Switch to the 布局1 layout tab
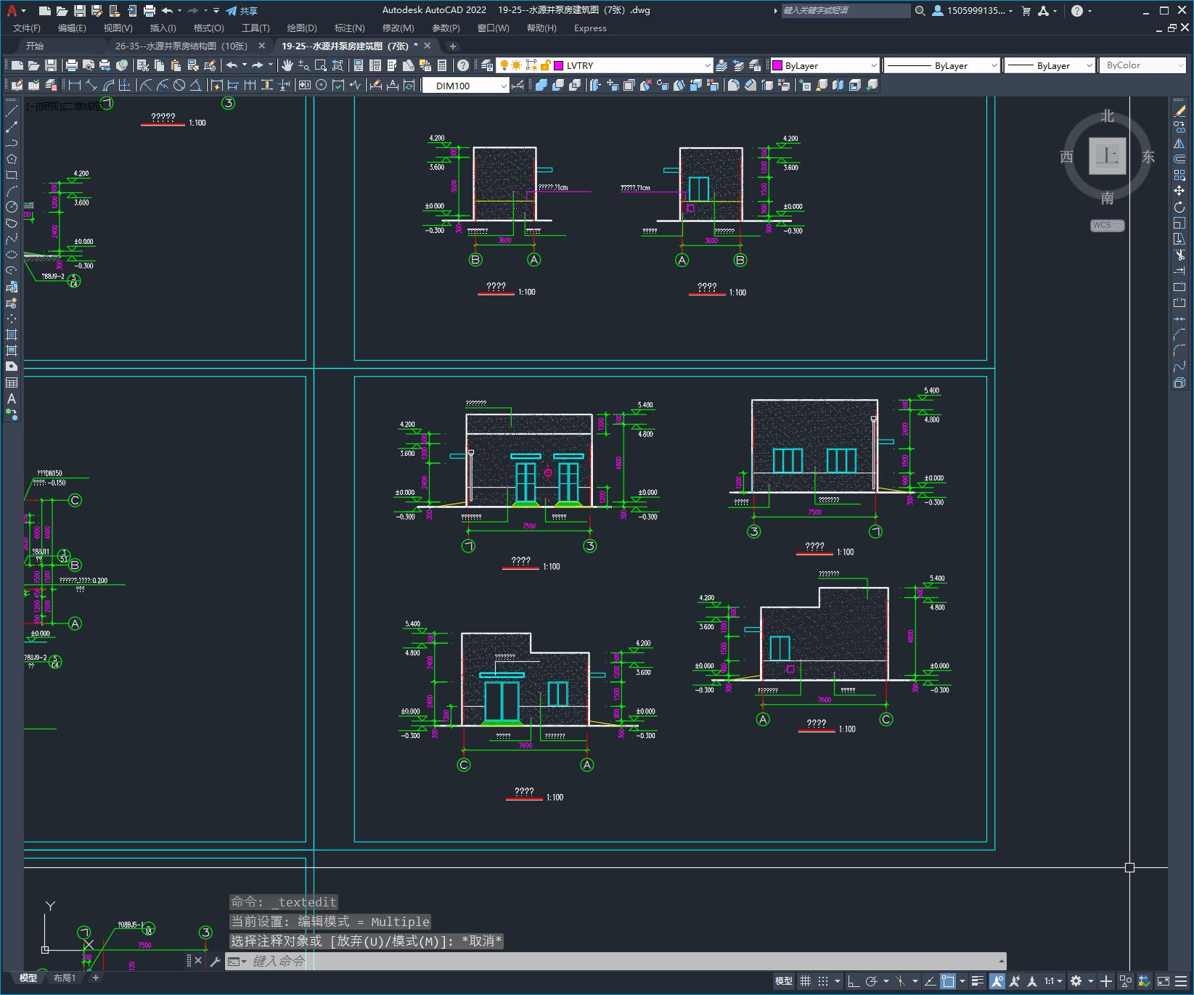Image resolution: width=1194 pixels, height=995 pixels. click(64, 978)
